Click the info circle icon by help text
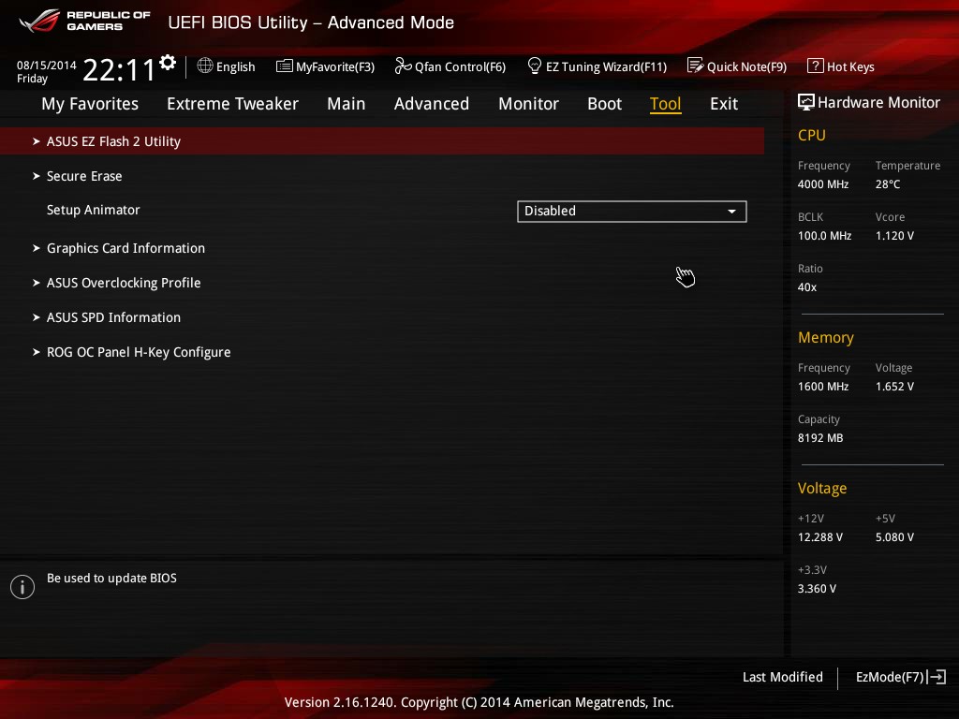 (22, 587)
